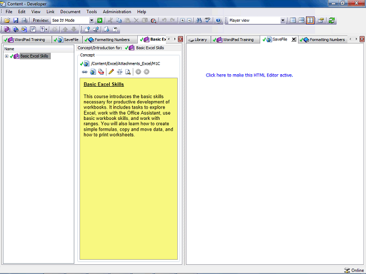
Task: Close left pane tabs with red X
Action: click(180, 39)
